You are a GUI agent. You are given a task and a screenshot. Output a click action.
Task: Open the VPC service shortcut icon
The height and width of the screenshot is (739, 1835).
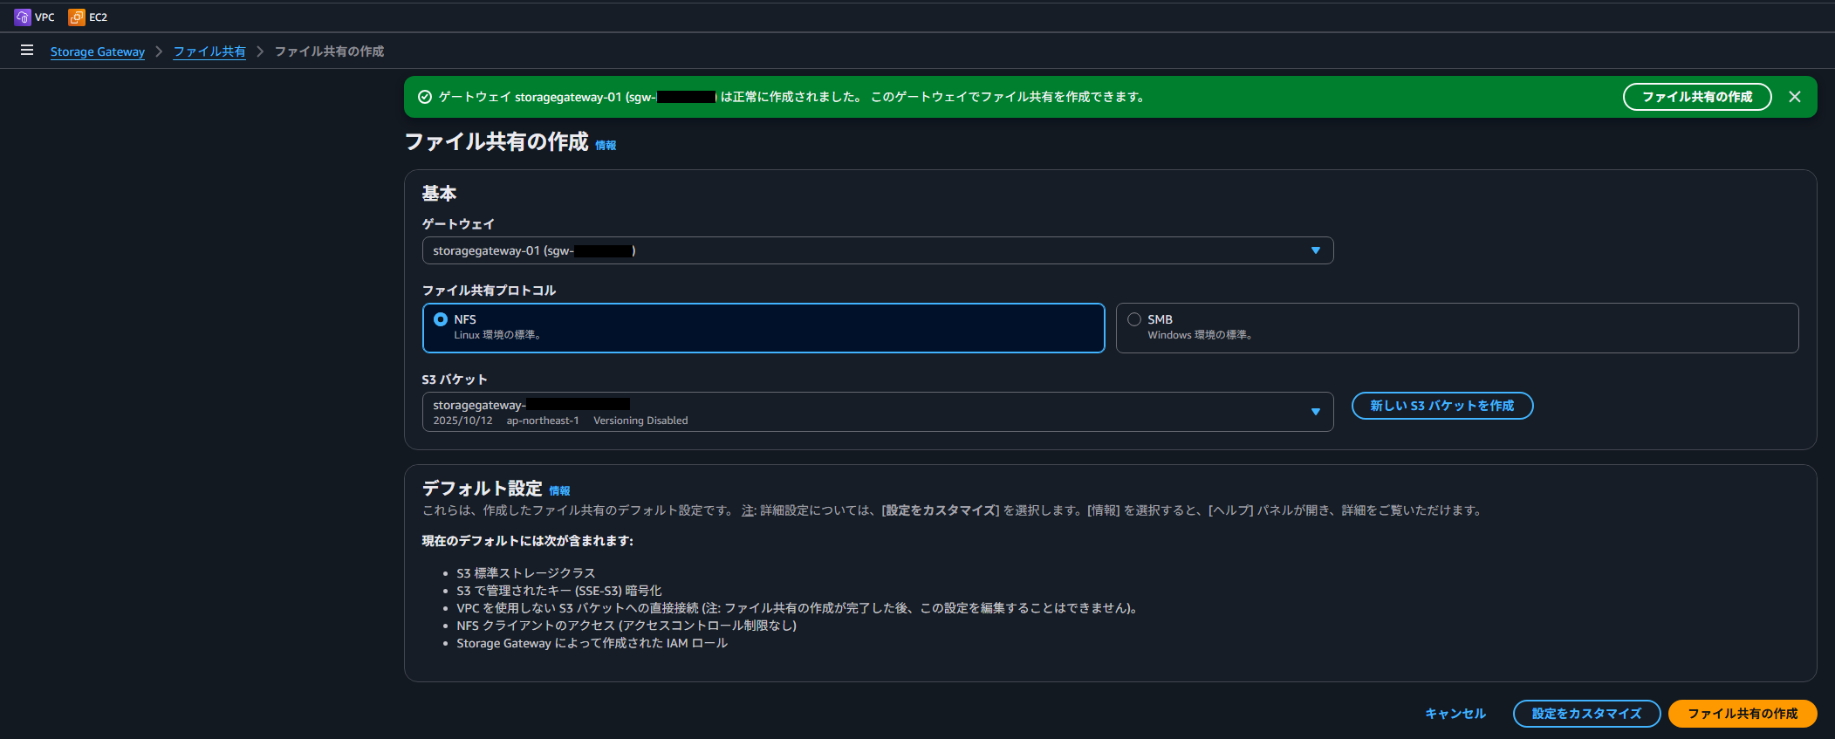pyautogui.click(x=23, y=17)
